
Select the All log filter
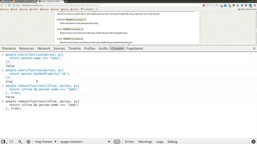pos(117,142)
